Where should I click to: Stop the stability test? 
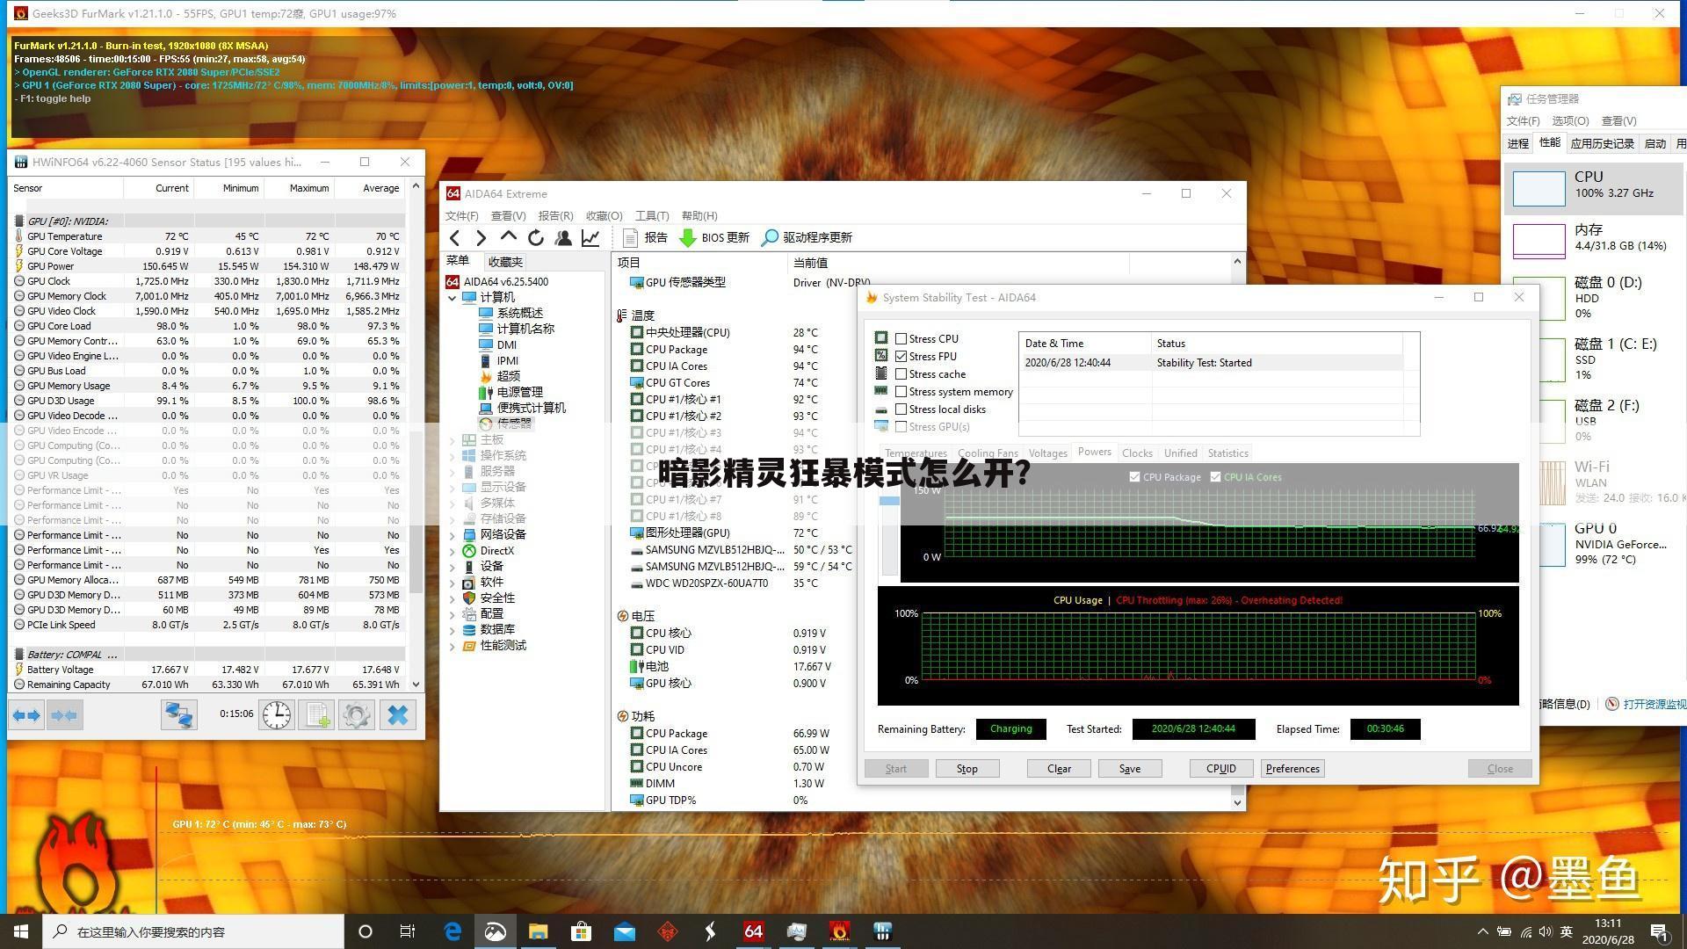[967, 769]
